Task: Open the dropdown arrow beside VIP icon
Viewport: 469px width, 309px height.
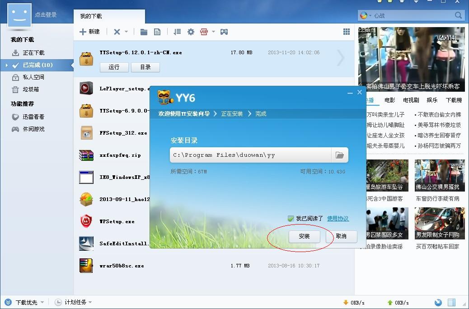Action: pos(213,32)
